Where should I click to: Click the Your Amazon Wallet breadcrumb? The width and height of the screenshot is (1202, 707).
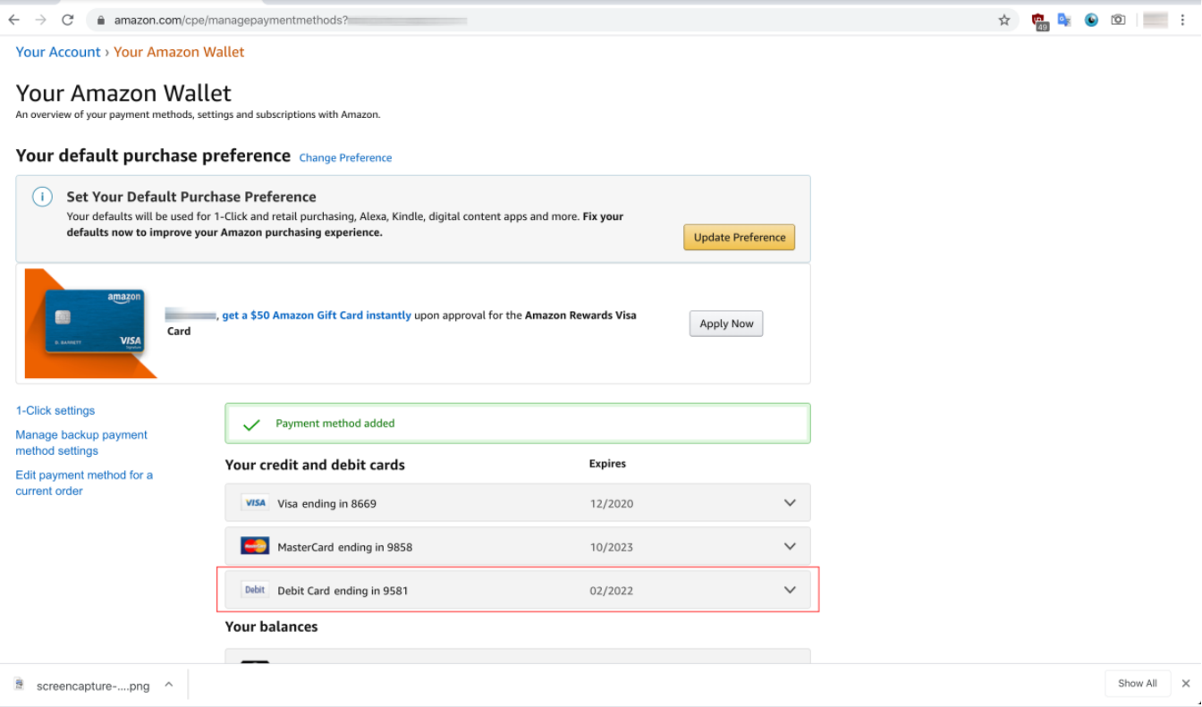pos(179,52)
